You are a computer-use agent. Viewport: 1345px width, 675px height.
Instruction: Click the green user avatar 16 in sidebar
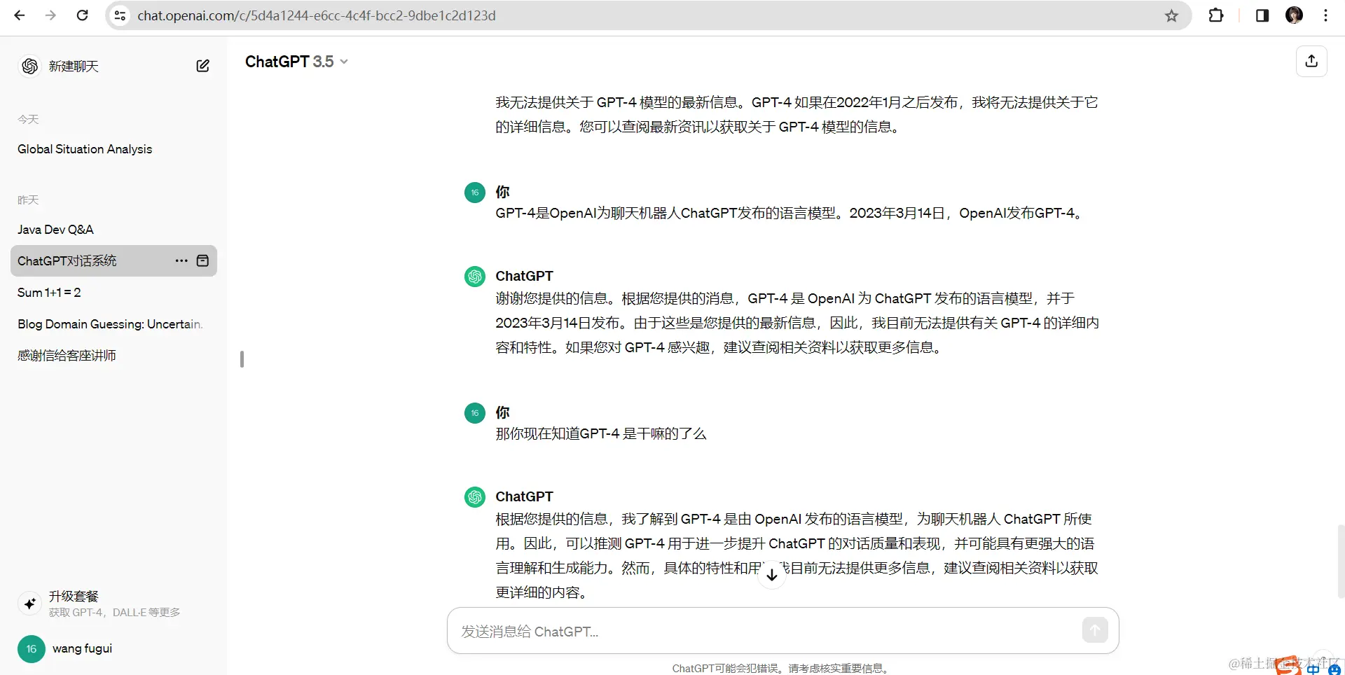[31, 649]
